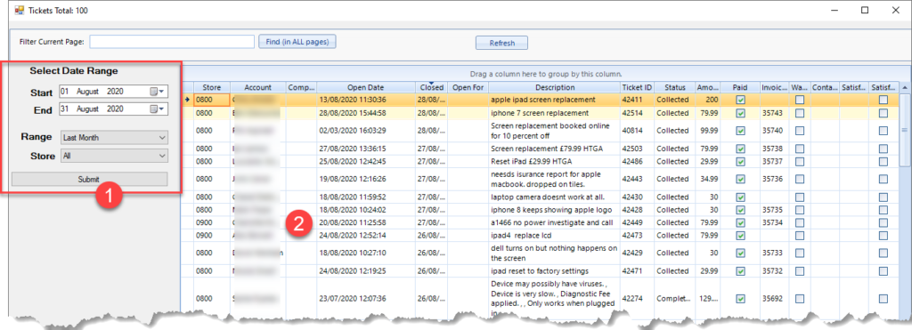The width and height of the screenshot is (912, 330).
Task: Click 'laptop camera doesnt work at all.' cell
Action: click(x=554, y=197)
